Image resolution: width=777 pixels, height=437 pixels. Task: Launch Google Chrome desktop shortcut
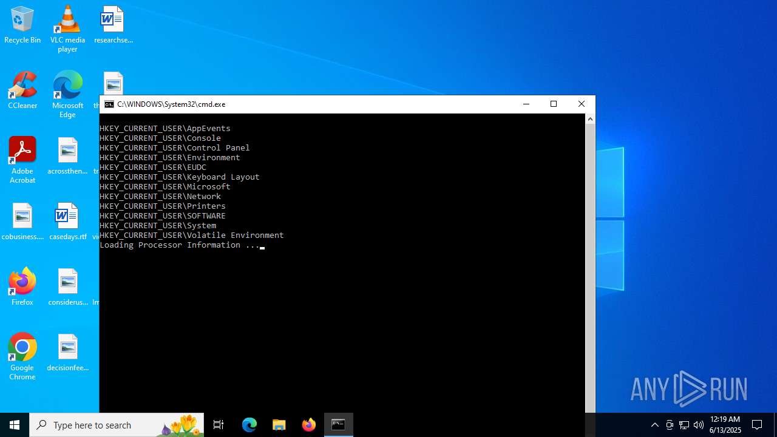[x=22, y=357]
